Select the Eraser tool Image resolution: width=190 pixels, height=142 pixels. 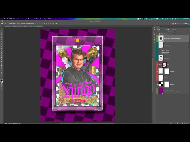[x=2, y=53]
